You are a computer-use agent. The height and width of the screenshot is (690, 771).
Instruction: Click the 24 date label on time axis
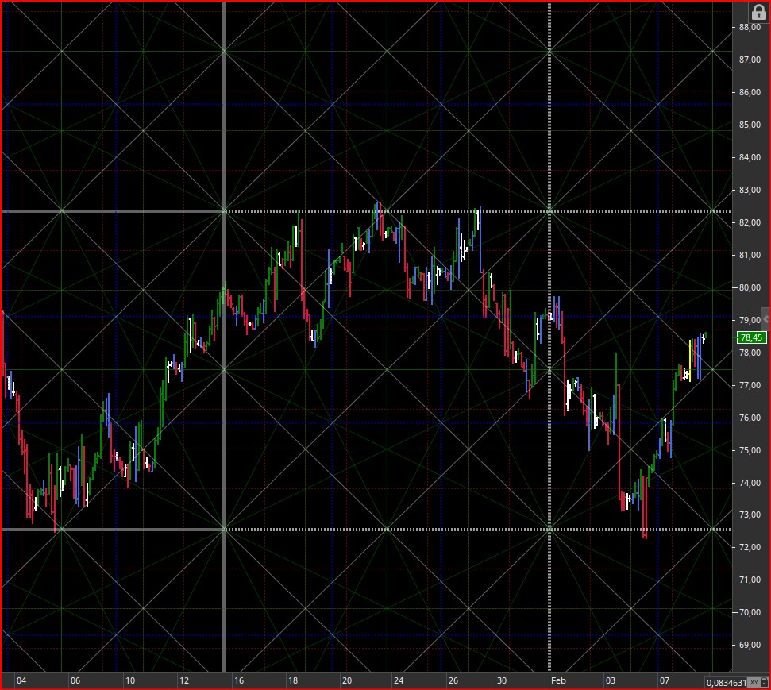click(x=399, y=680)
